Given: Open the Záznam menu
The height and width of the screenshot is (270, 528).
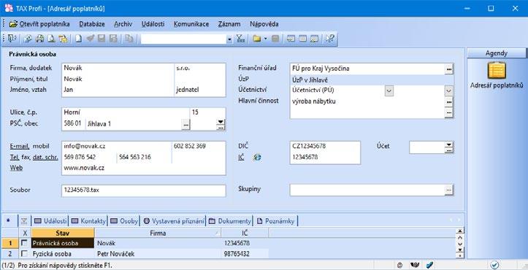Looking at the screenshot, I should [x=229, y=24].
